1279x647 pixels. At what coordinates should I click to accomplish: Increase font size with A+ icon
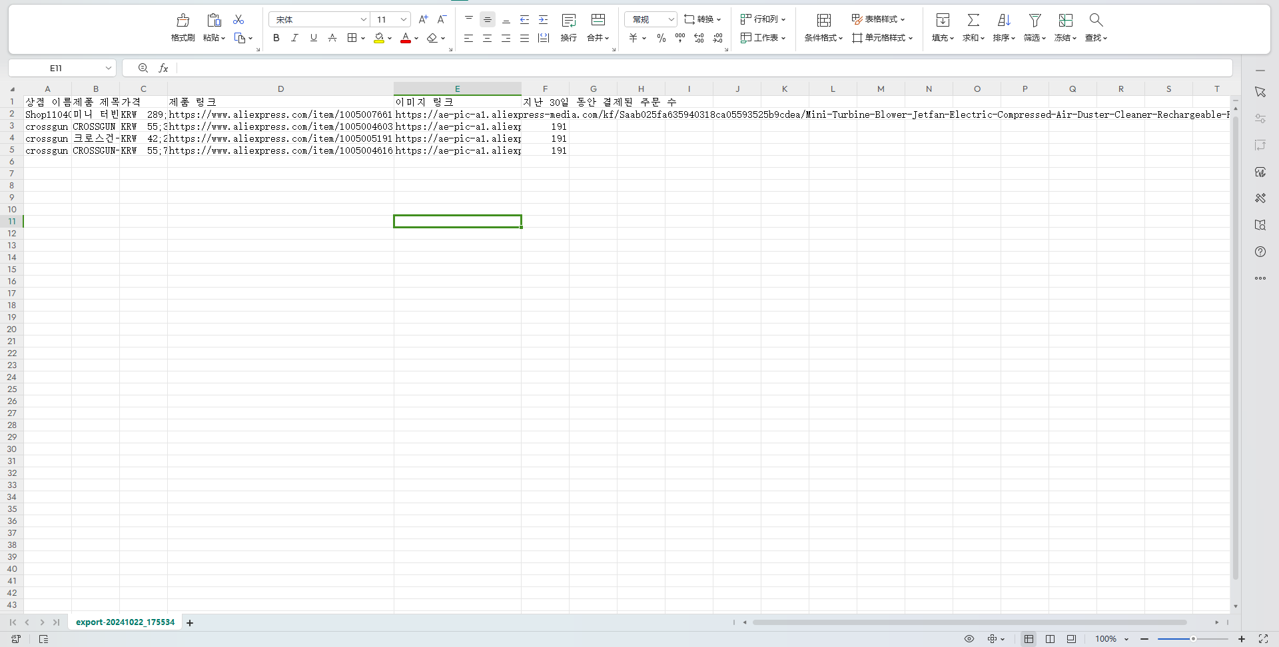coord(423,20)
